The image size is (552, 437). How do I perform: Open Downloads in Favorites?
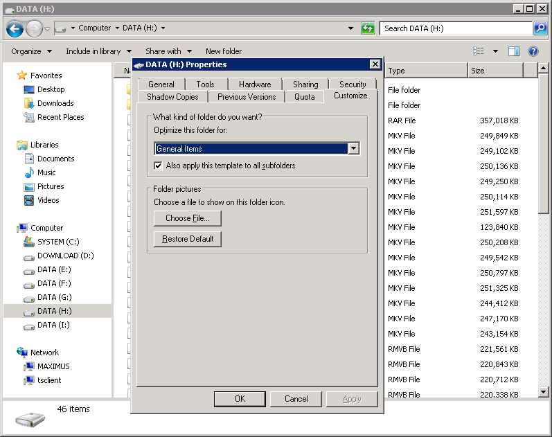click(55, 103)
